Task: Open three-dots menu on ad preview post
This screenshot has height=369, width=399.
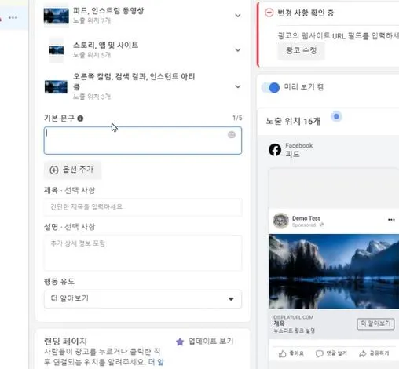Action: click(x=391, y=220)
